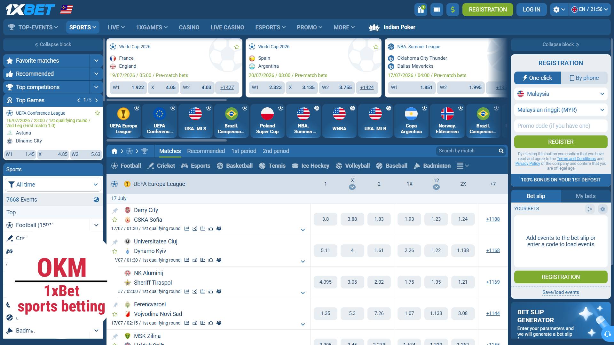
Task: Click the events globe icon
Action: coord(96,200)
